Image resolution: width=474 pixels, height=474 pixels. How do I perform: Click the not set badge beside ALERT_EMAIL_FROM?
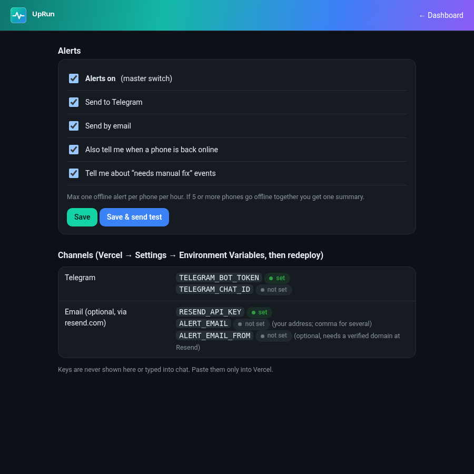[x=274, y=336]
